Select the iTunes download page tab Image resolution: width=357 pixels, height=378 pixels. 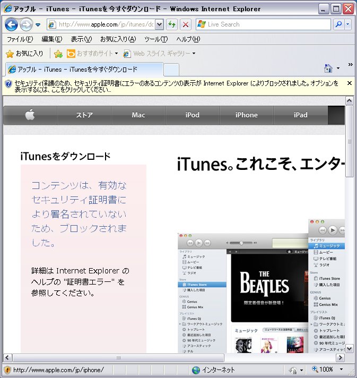(83, 70)
